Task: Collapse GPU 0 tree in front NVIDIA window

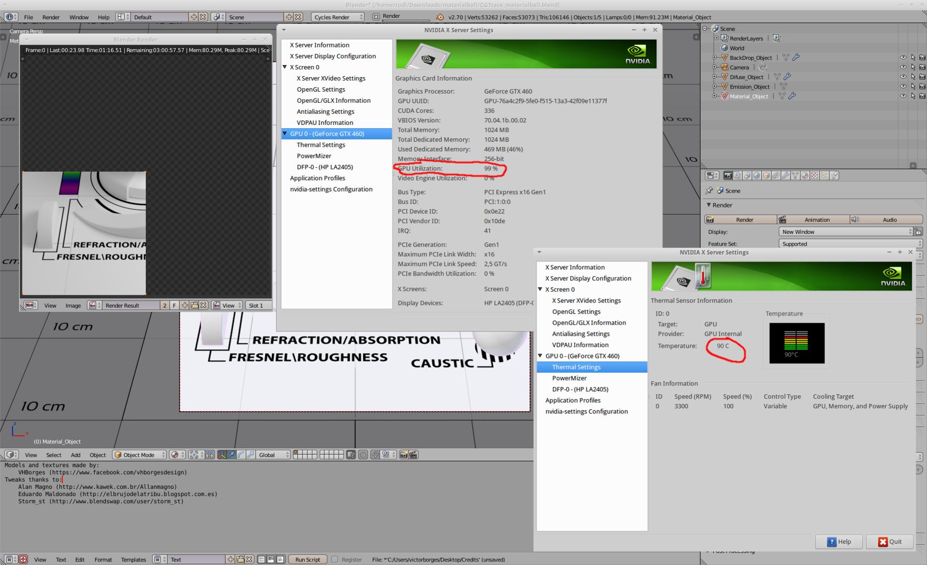Action: (540, 356)
